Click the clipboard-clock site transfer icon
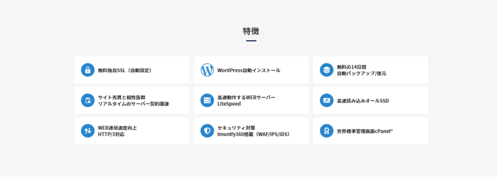This screenshot has width=497, height=177. [x=88, y=101]
